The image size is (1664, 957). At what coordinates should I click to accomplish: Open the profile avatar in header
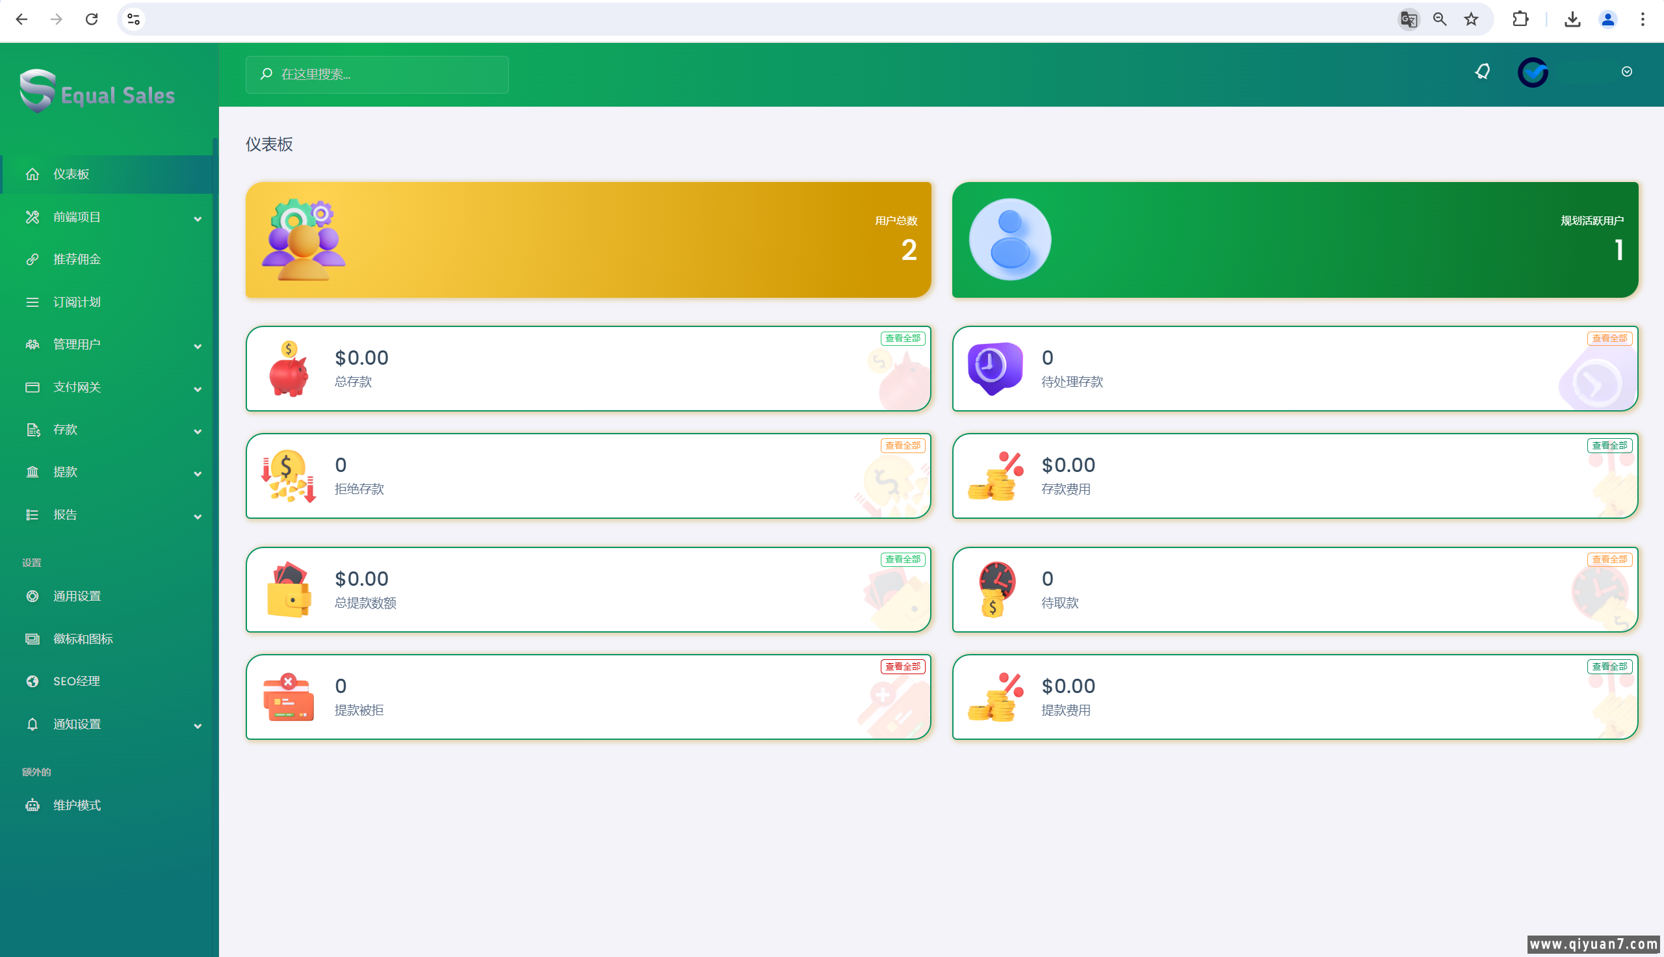(x=1533, y=72)
